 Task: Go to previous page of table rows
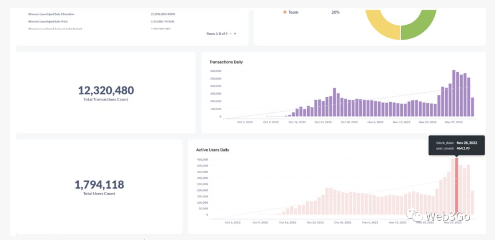[230, 33]
